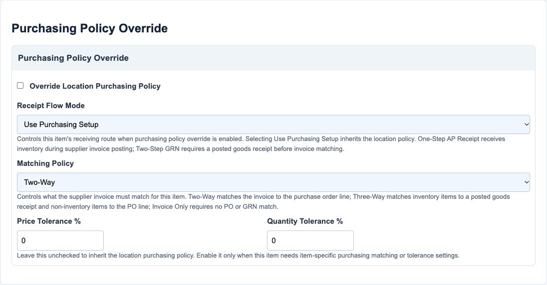
Task: Click the Price Tolerance % label
Action: (49, 221)
